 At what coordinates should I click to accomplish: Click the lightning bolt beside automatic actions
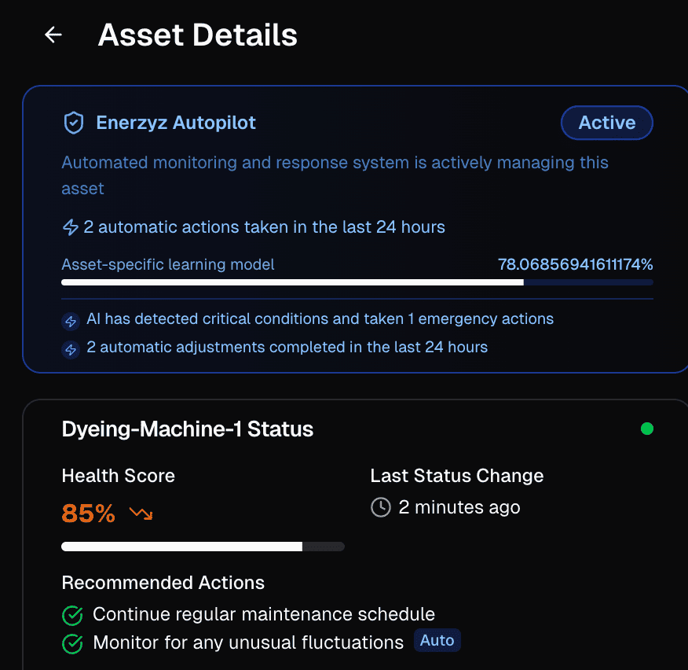(70, 227)
